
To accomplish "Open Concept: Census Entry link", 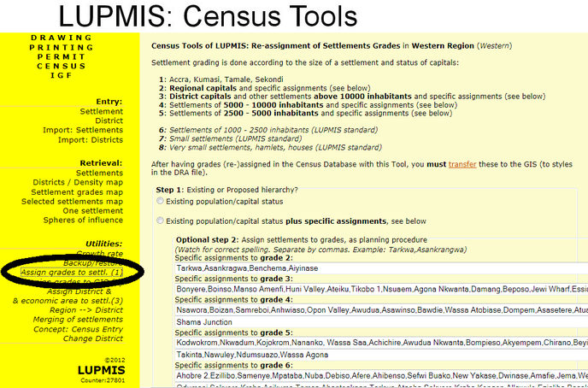I will [78, 329].
